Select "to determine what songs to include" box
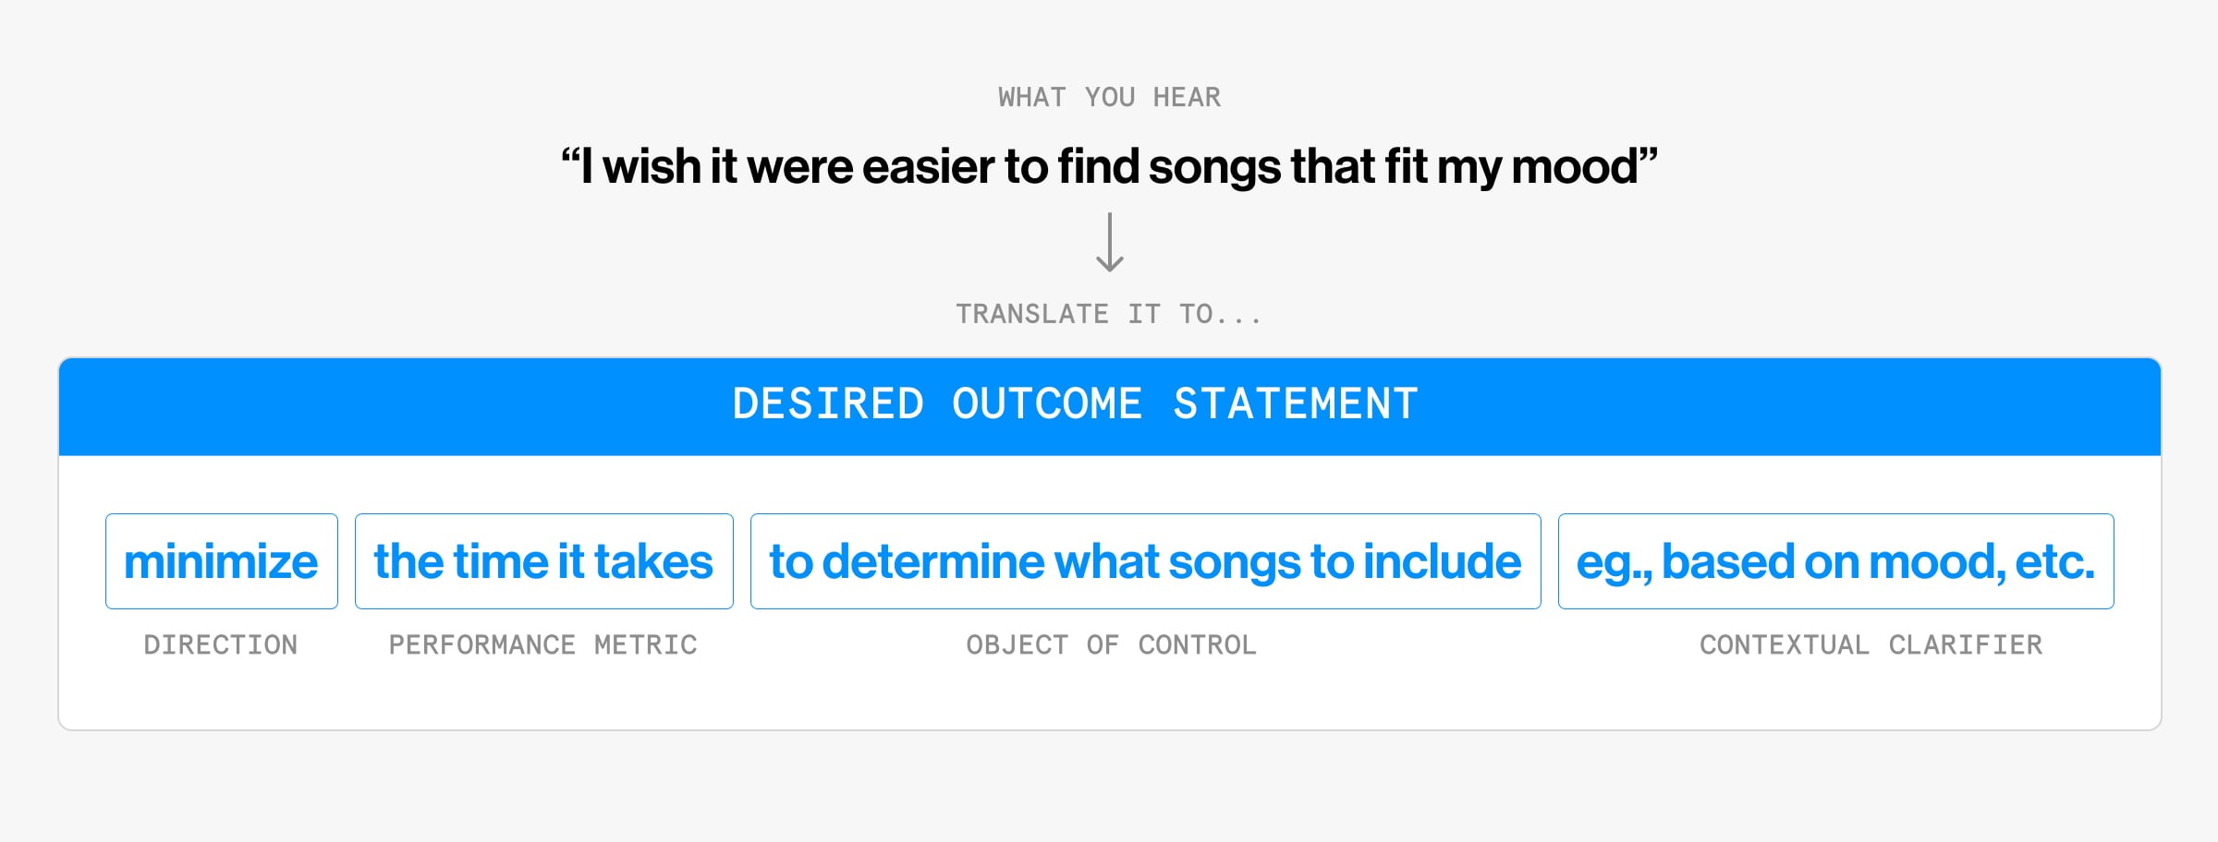The width and height of the screenshot is (2218, 842). click(1145, 561)
